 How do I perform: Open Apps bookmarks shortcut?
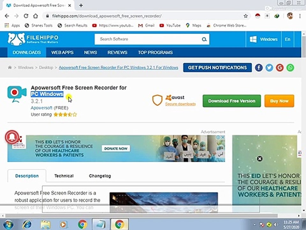click(12, 26)
